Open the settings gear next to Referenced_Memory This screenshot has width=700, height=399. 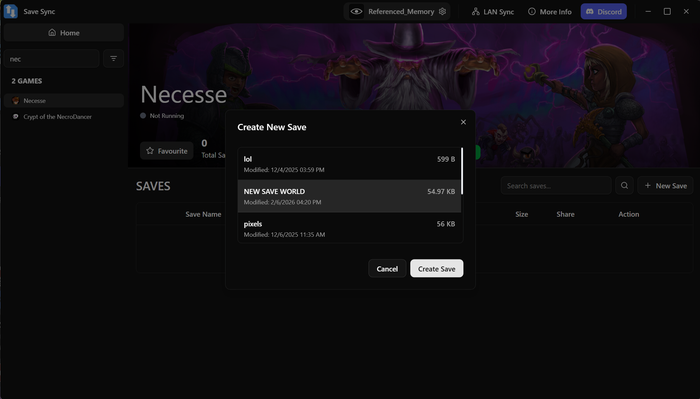442,12
